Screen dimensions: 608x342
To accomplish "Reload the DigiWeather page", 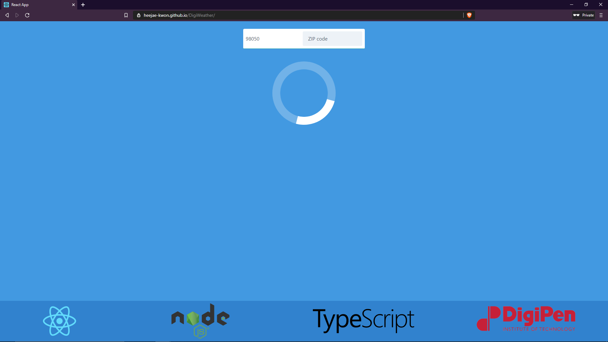I will 27,15.
